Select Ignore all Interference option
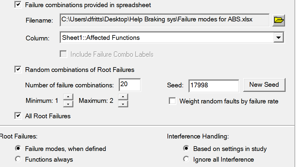 tap(186, 159)
